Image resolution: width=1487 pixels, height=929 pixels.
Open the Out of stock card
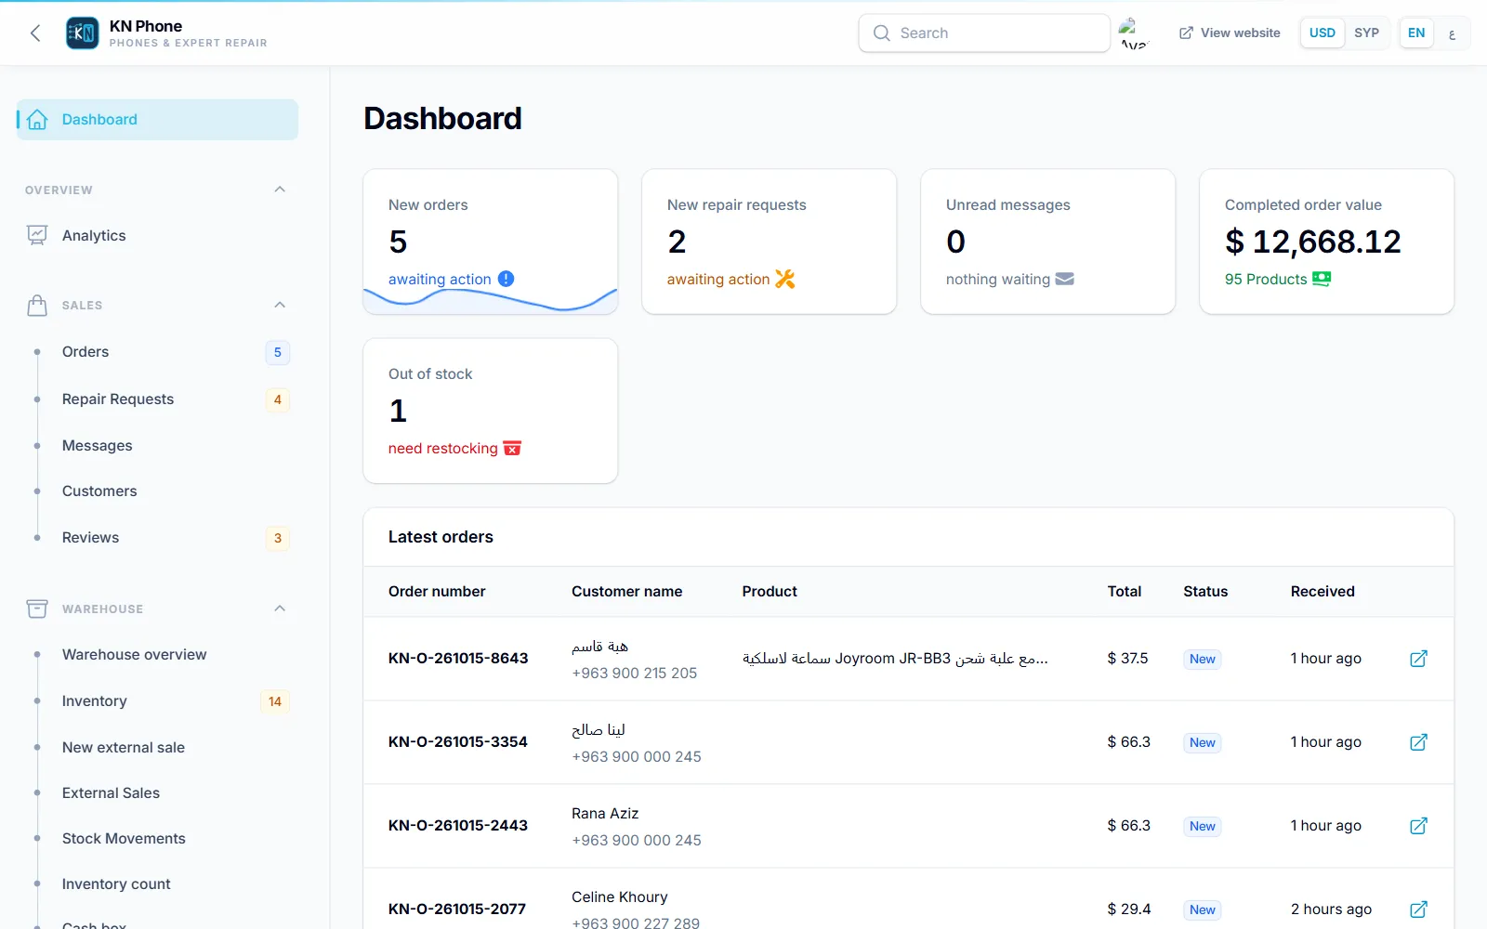pos(491,411)
